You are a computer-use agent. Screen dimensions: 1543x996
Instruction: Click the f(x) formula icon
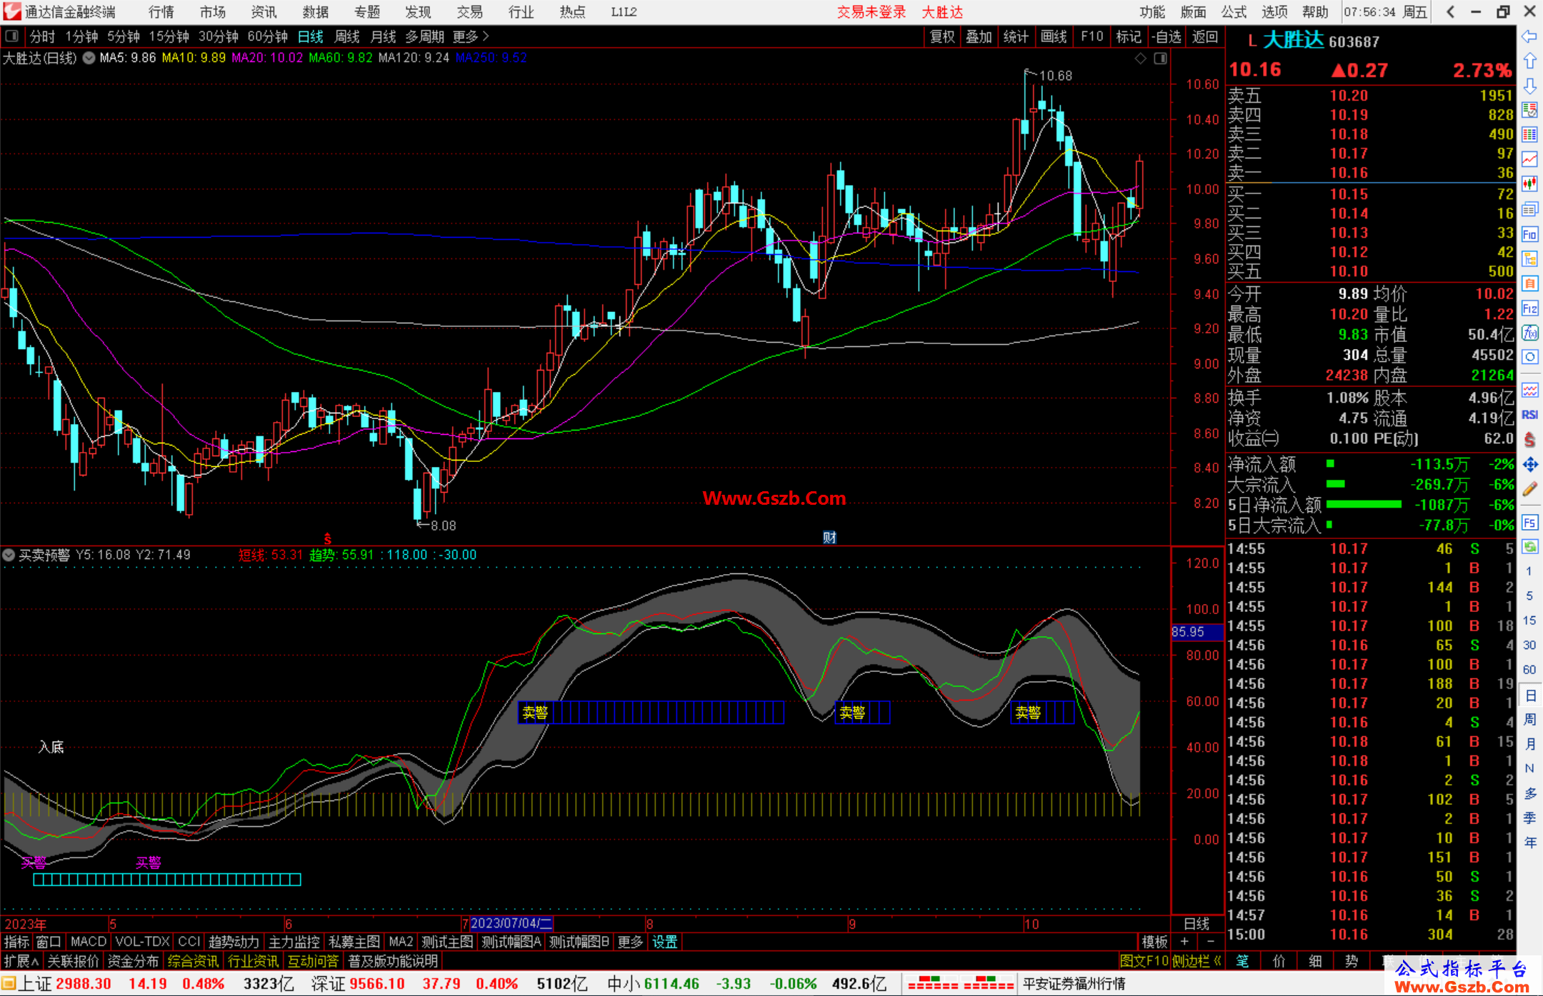(x=1529, y=333)
